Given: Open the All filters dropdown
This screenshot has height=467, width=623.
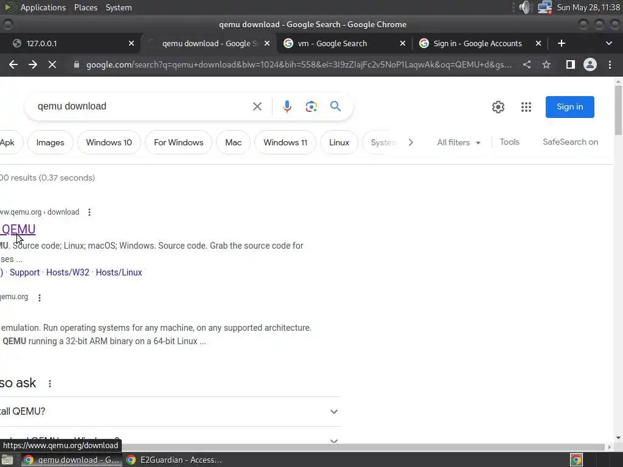Looking at the screenshot, I should point(459,142).
